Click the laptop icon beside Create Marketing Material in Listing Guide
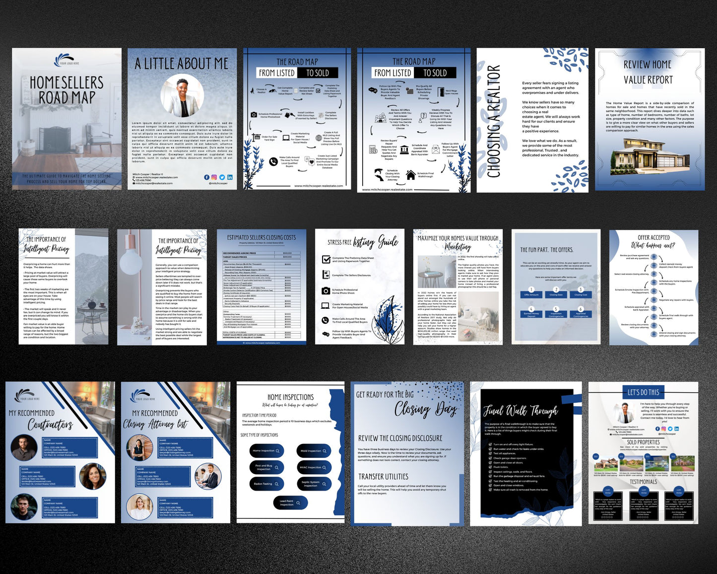717x574 pixels. (x=326, y=306)
